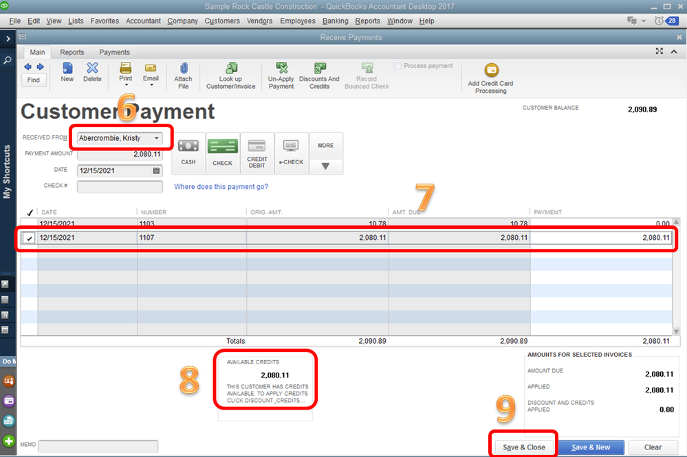Open the Banking menu
687x457 pixels.
335,21
